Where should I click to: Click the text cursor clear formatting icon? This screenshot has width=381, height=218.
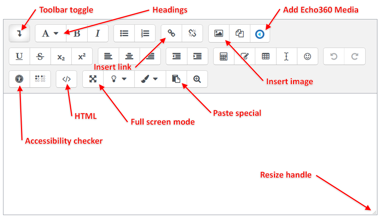click(287, 56)
